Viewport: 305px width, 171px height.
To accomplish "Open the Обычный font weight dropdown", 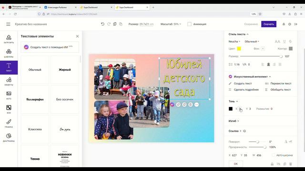I will coord(252,41).
